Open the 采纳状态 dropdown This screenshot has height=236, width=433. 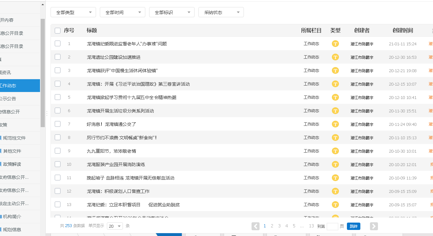(221, 12)
